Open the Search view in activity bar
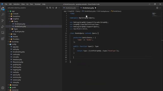Screen dimensions: 163x91 [3, 14]
